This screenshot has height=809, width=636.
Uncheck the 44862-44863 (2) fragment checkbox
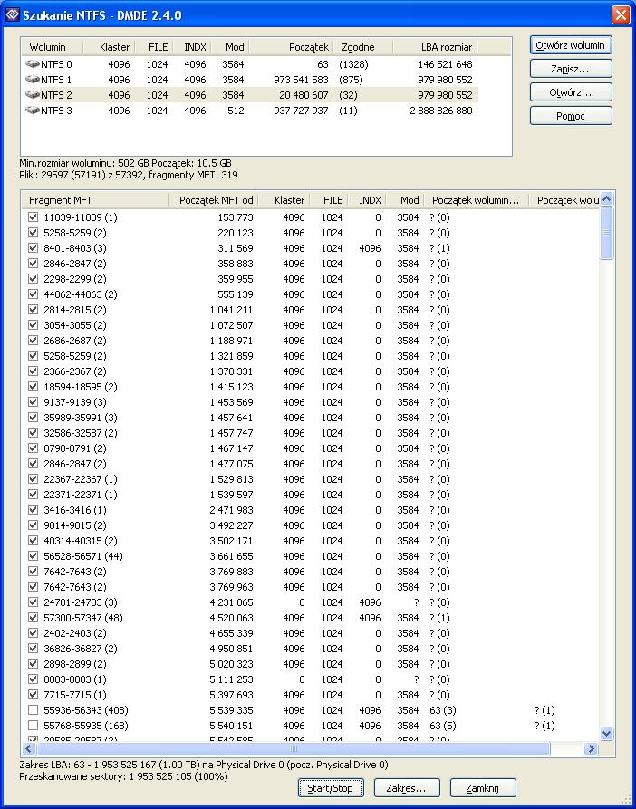[x=33, y=294]
